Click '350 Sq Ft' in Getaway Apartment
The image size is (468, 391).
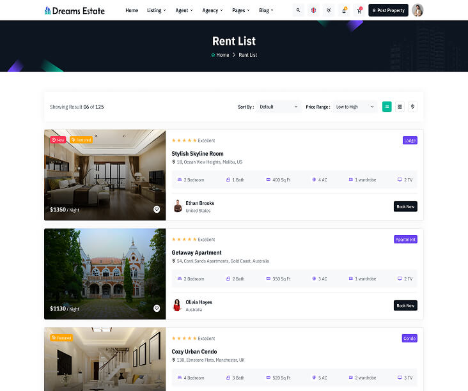[x=281, y=279]
